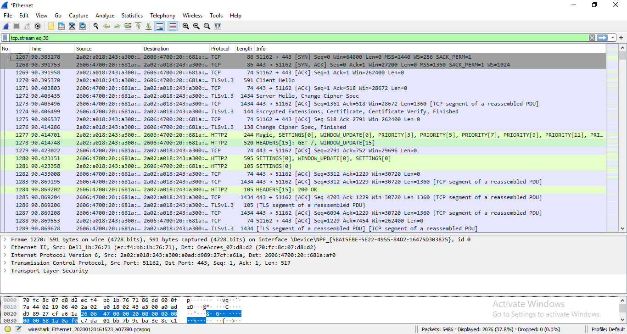Image resolution: width=627 pixels, height=334 pixels.
Task: Select packet 1284 HEADERS 200 OK row
Action: [303, 189]
